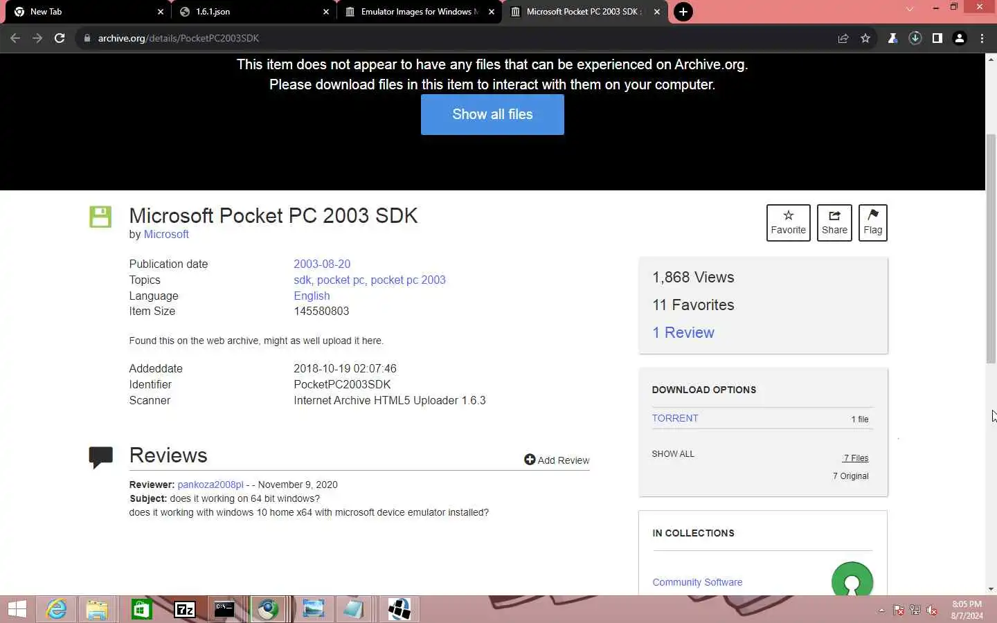Open the Community Software collection link
The height and width of the screenshot is (623, 997).
coord(697,582)
